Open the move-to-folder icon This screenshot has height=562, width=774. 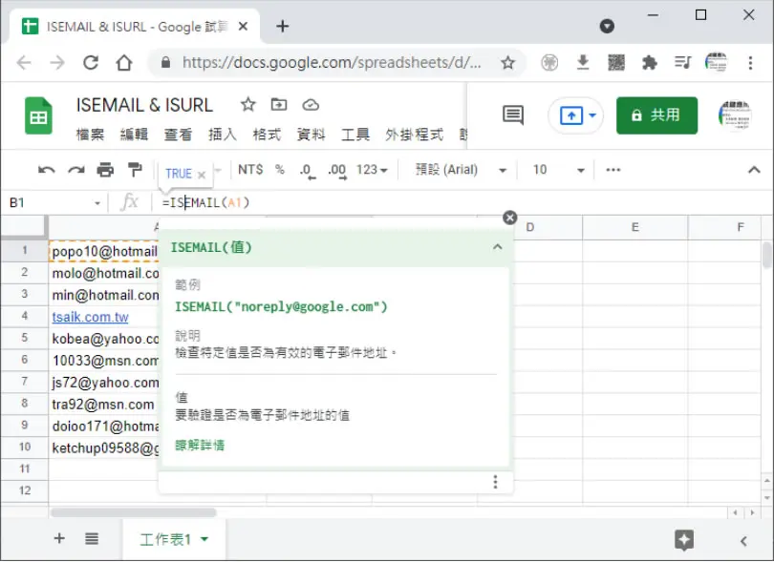pyautogui.click(x=279, y=105)
